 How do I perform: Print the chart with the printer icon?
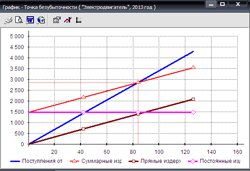coord(8,20)
